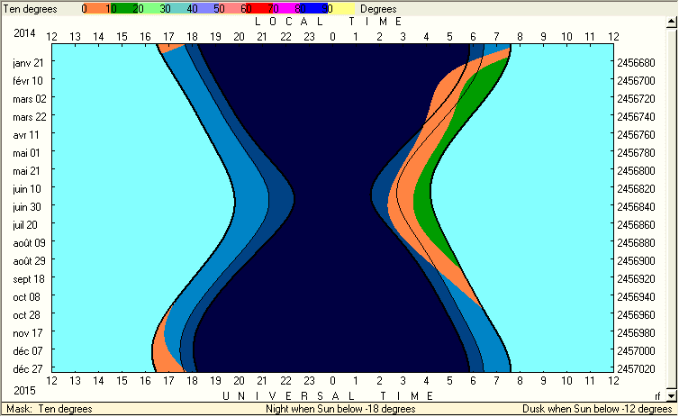Click the scrollbar up arrow button

point(671,23)
